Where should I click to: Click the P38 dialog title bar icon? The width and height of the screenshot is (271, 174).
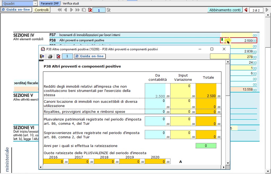[43, 49]
